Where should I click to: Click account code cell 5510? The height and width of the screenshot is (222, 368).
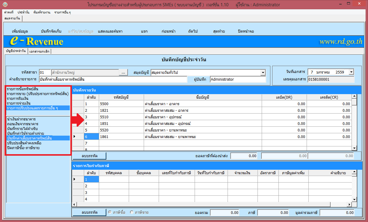click(121, 117)
